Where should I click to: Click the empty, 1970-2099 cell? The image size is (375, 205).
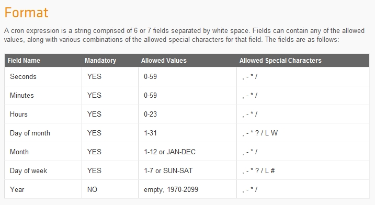coord(187,189)
